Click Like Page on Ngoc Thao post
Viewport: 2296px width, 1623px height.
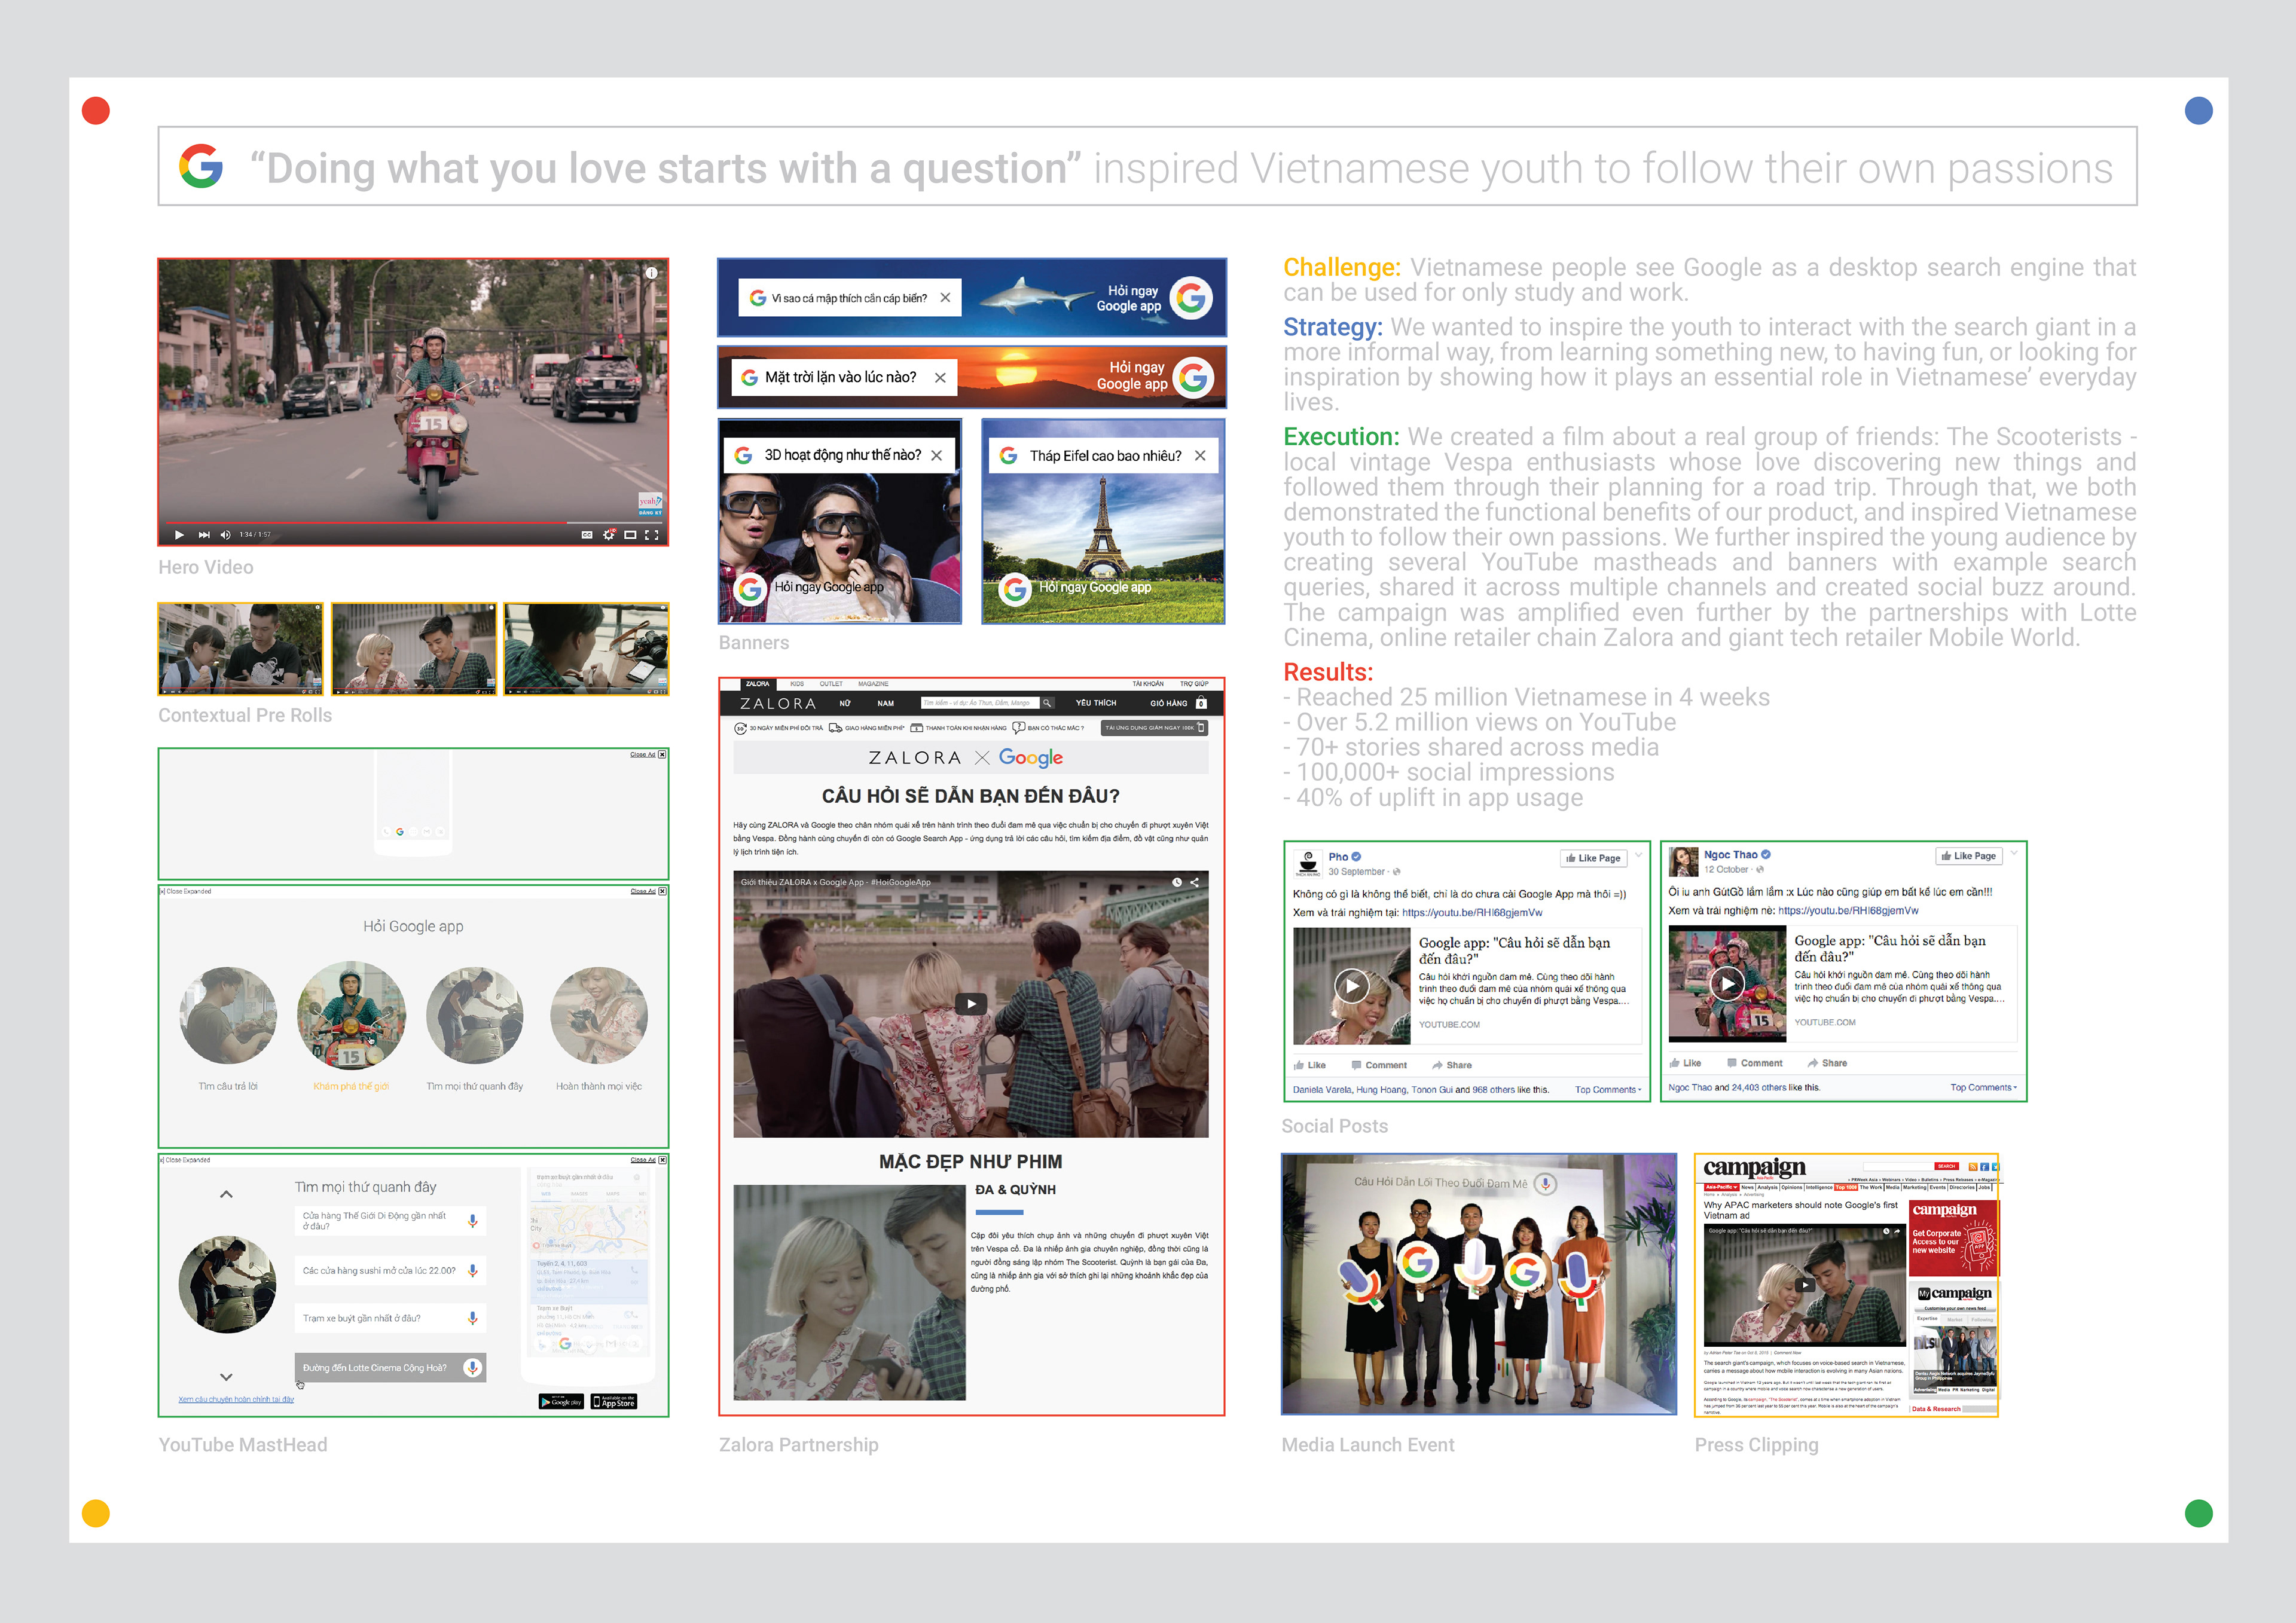(x=1969, y=856)
